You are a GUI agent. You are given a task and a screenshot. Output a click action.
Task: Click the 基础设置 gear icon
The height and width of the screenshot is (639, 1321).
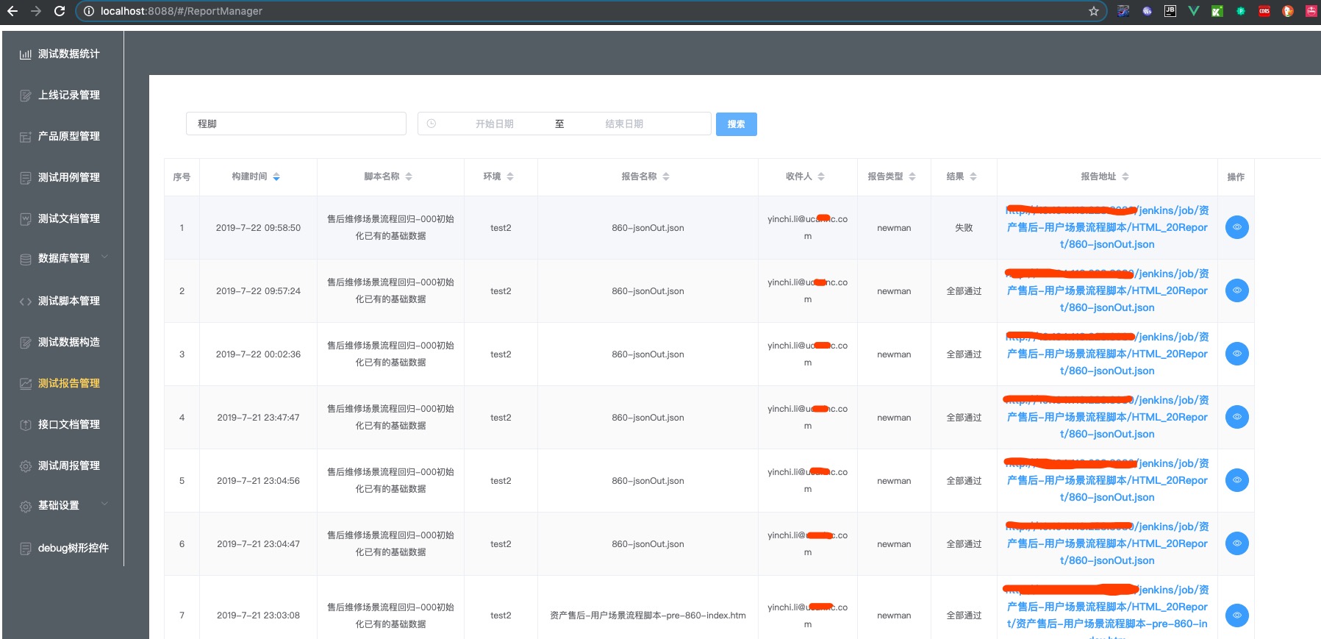(26, 506)
